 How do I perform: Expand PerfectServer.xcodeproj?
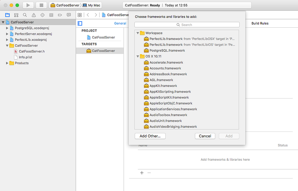[x=7, y=34]
